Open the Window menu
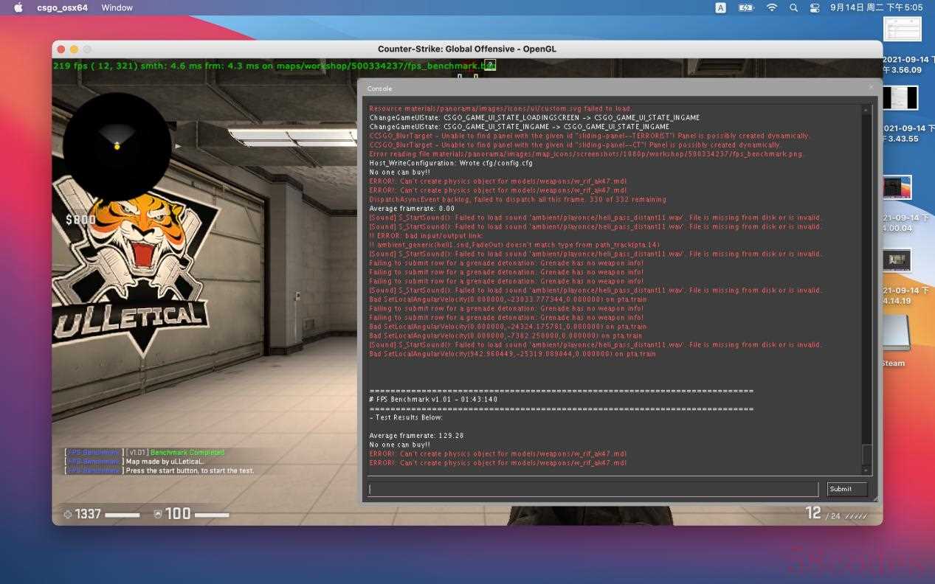Viewport: 935px width, 584px height. (117, 7)
